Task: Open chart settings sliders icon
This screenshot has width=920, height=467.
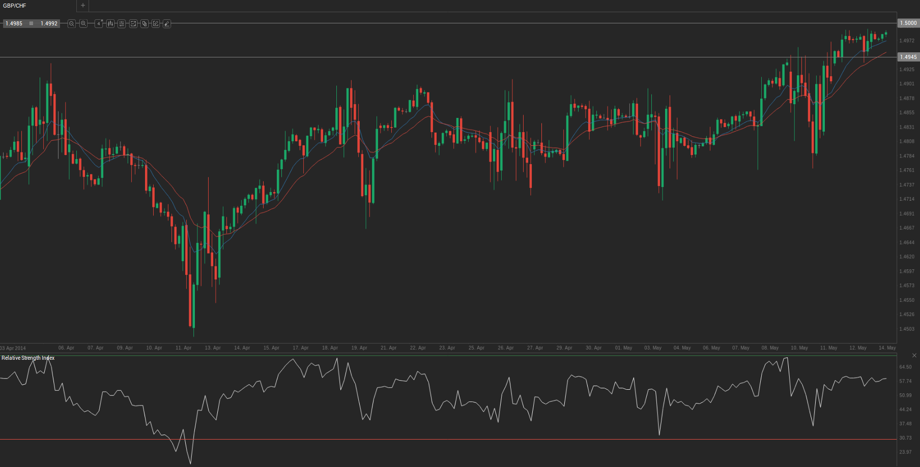Action: coord(122,24)
